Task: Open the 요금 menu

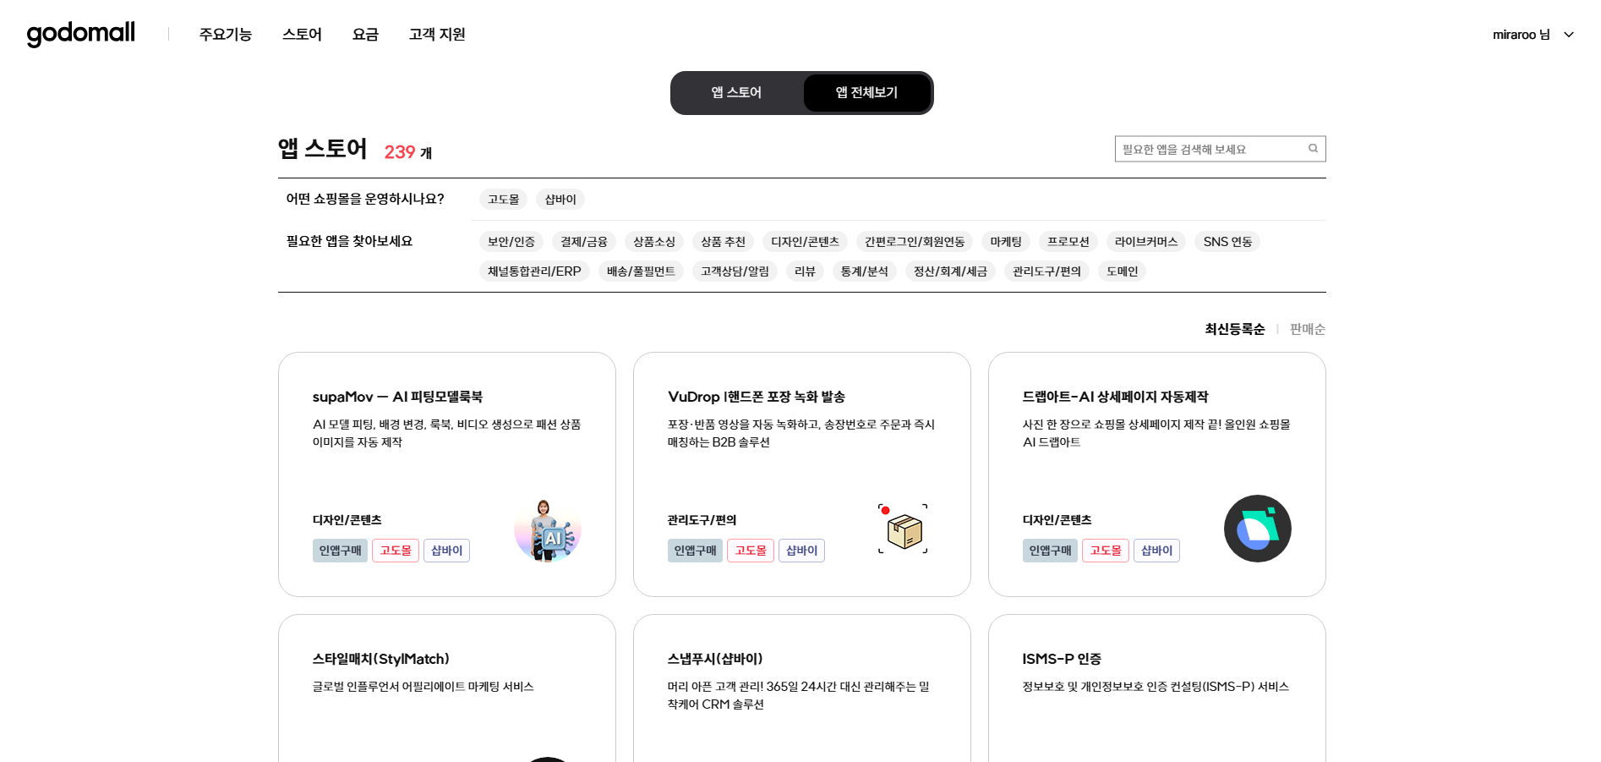Action: pyautogui.click(x=364, y=34)
